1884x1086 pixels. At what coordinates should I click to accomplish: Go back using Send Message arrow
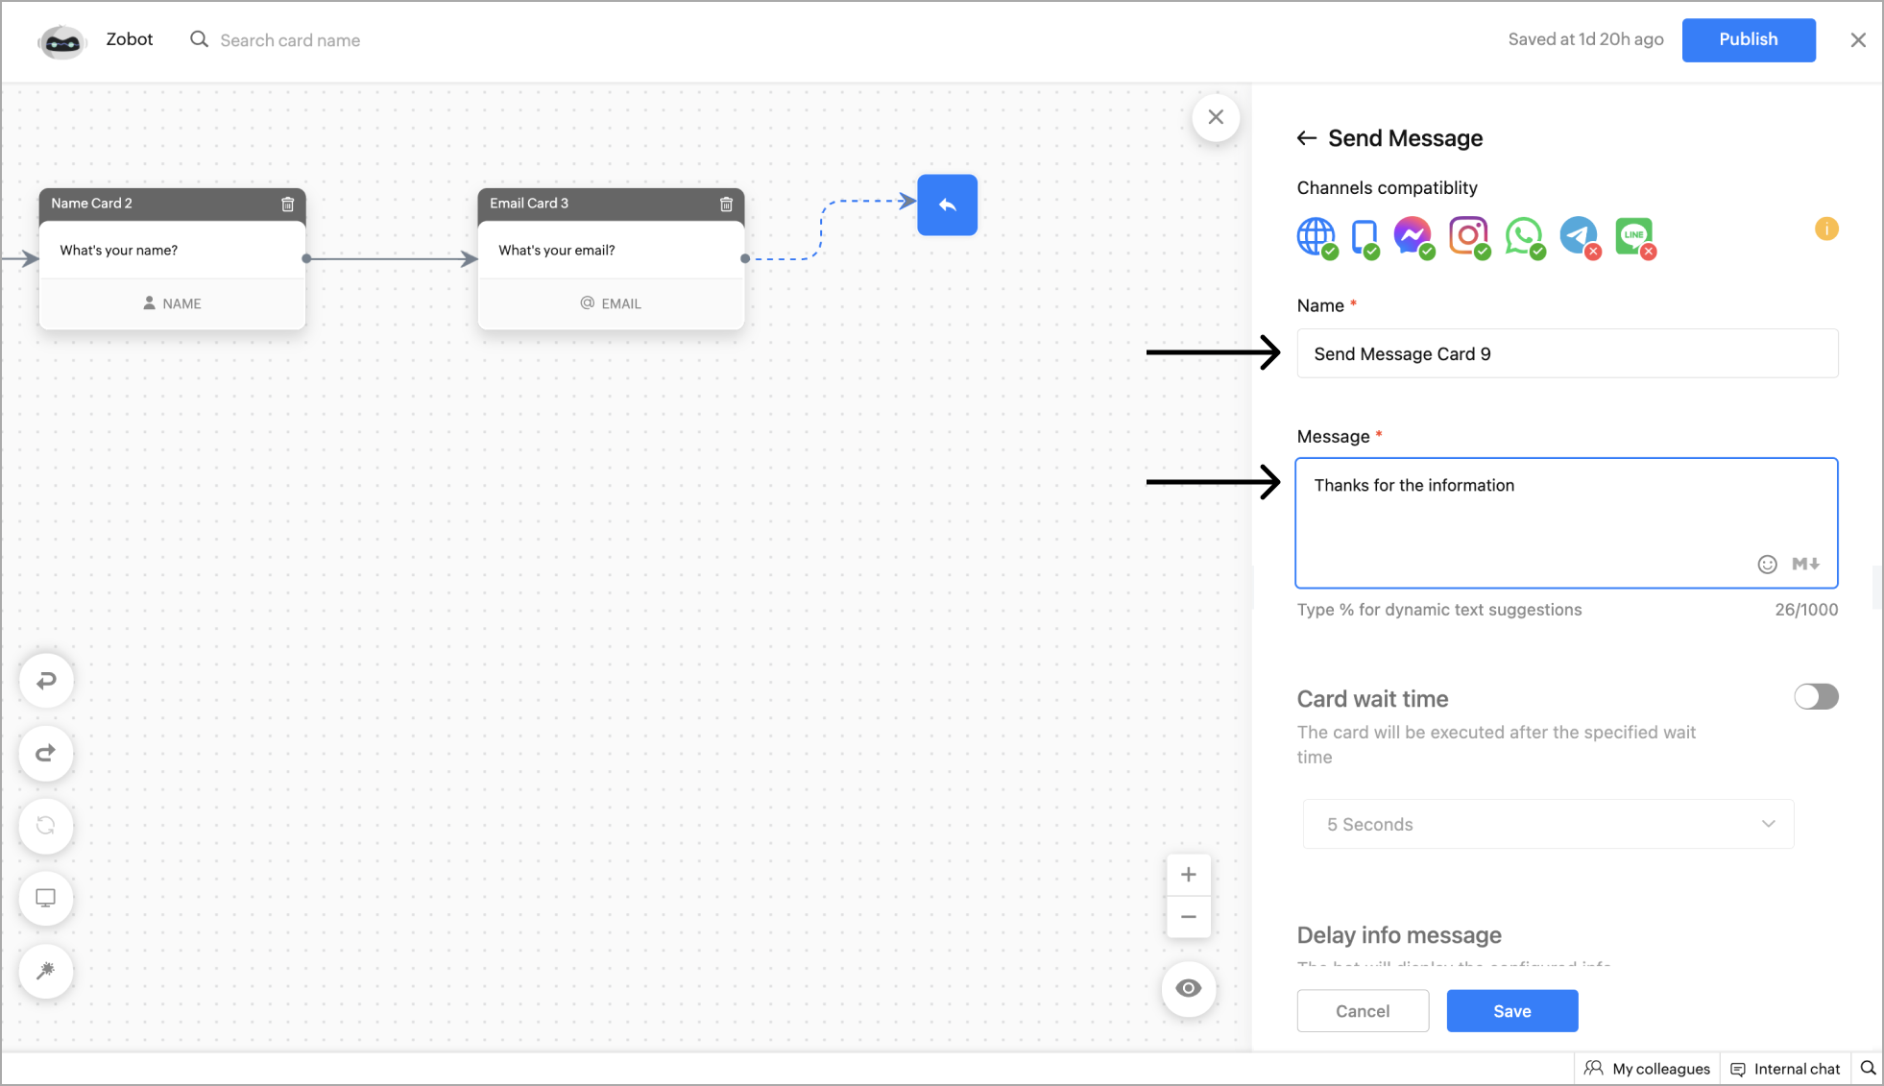click(1306, 138)
